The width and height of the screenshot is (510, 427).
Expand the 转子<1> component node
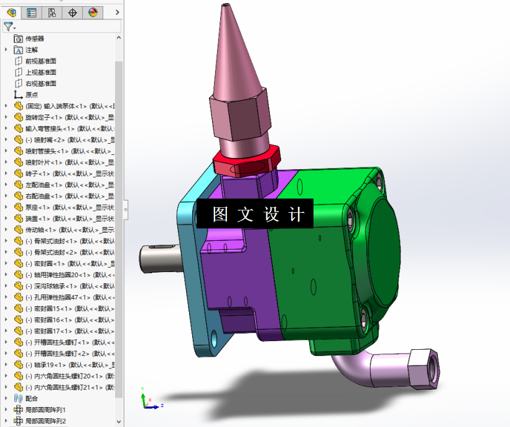[6, 174]
